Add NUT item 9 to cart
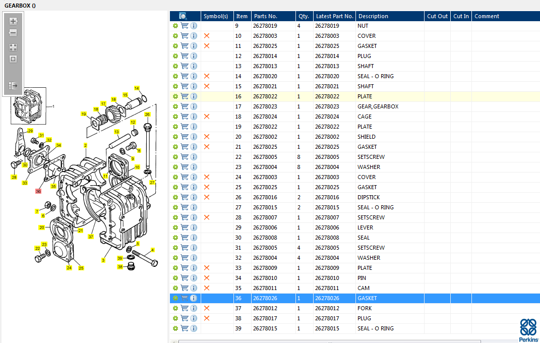The width and height of the screenshot is (540, 343). 185,26
